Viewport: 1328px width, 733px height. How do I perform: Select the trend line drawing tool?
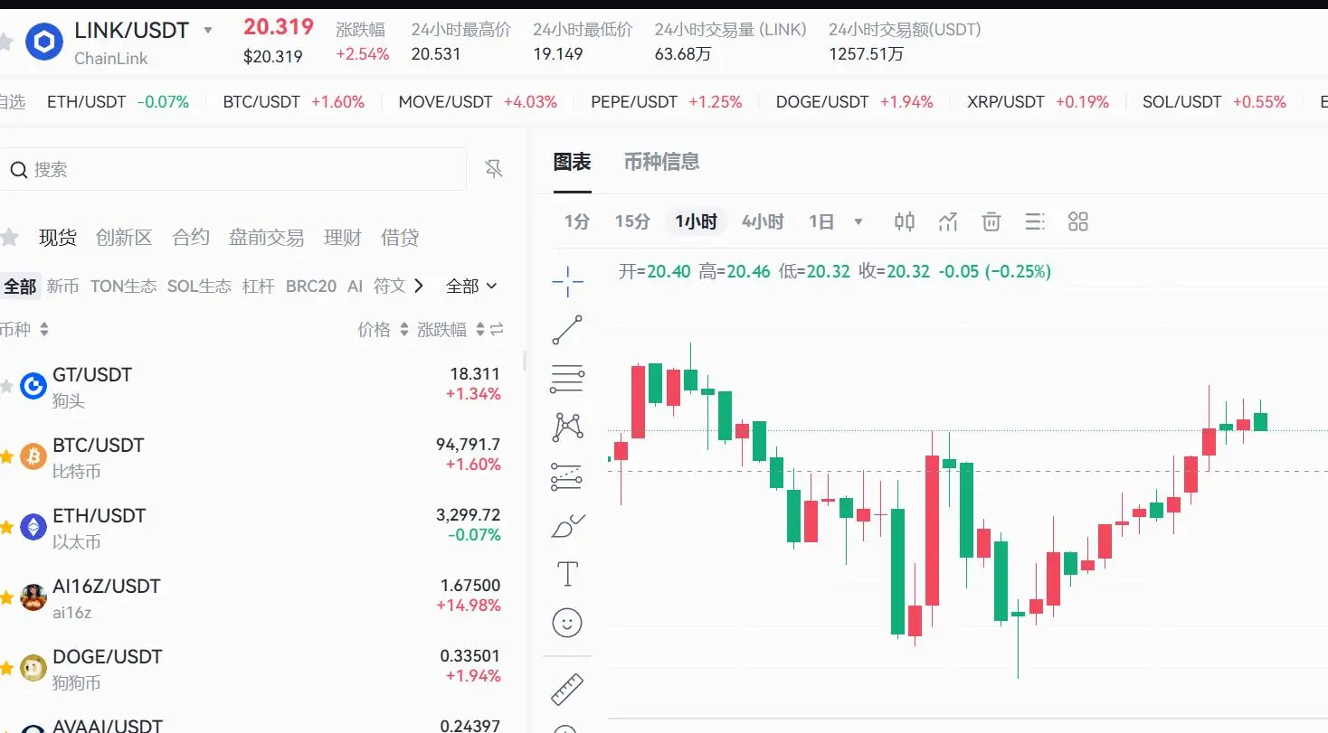[567, 330]
